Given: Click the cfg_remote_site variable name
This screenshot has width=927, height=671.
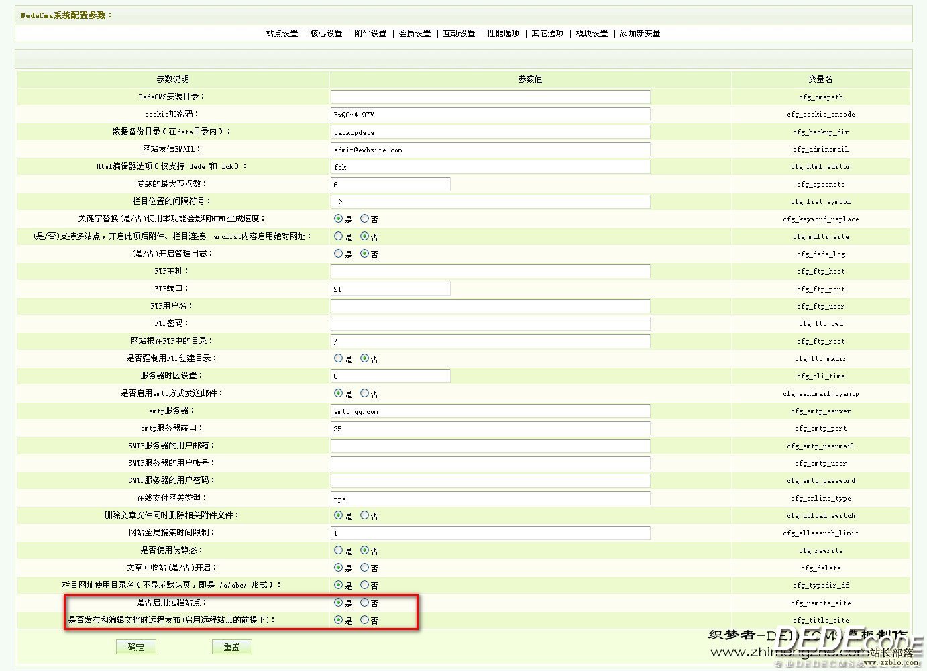Looking at the screenshot, I should 820,603.
